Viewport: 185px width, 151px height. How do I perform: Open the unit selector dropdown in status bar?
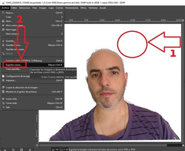click(55, 149)
